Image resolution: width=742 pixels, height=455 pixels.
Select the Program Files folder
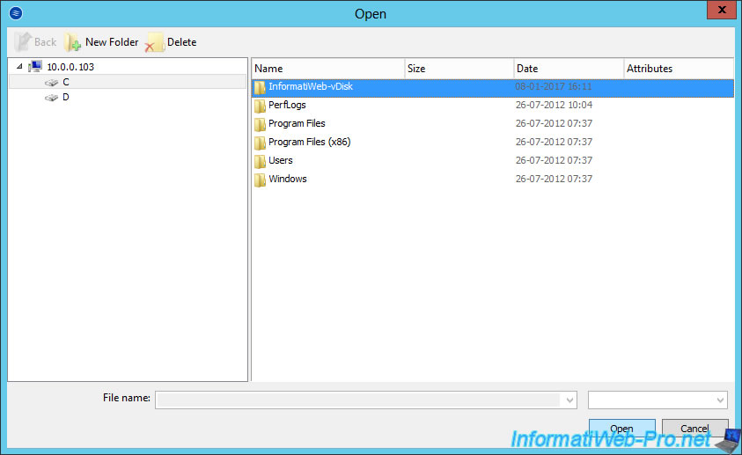(297, 124)
